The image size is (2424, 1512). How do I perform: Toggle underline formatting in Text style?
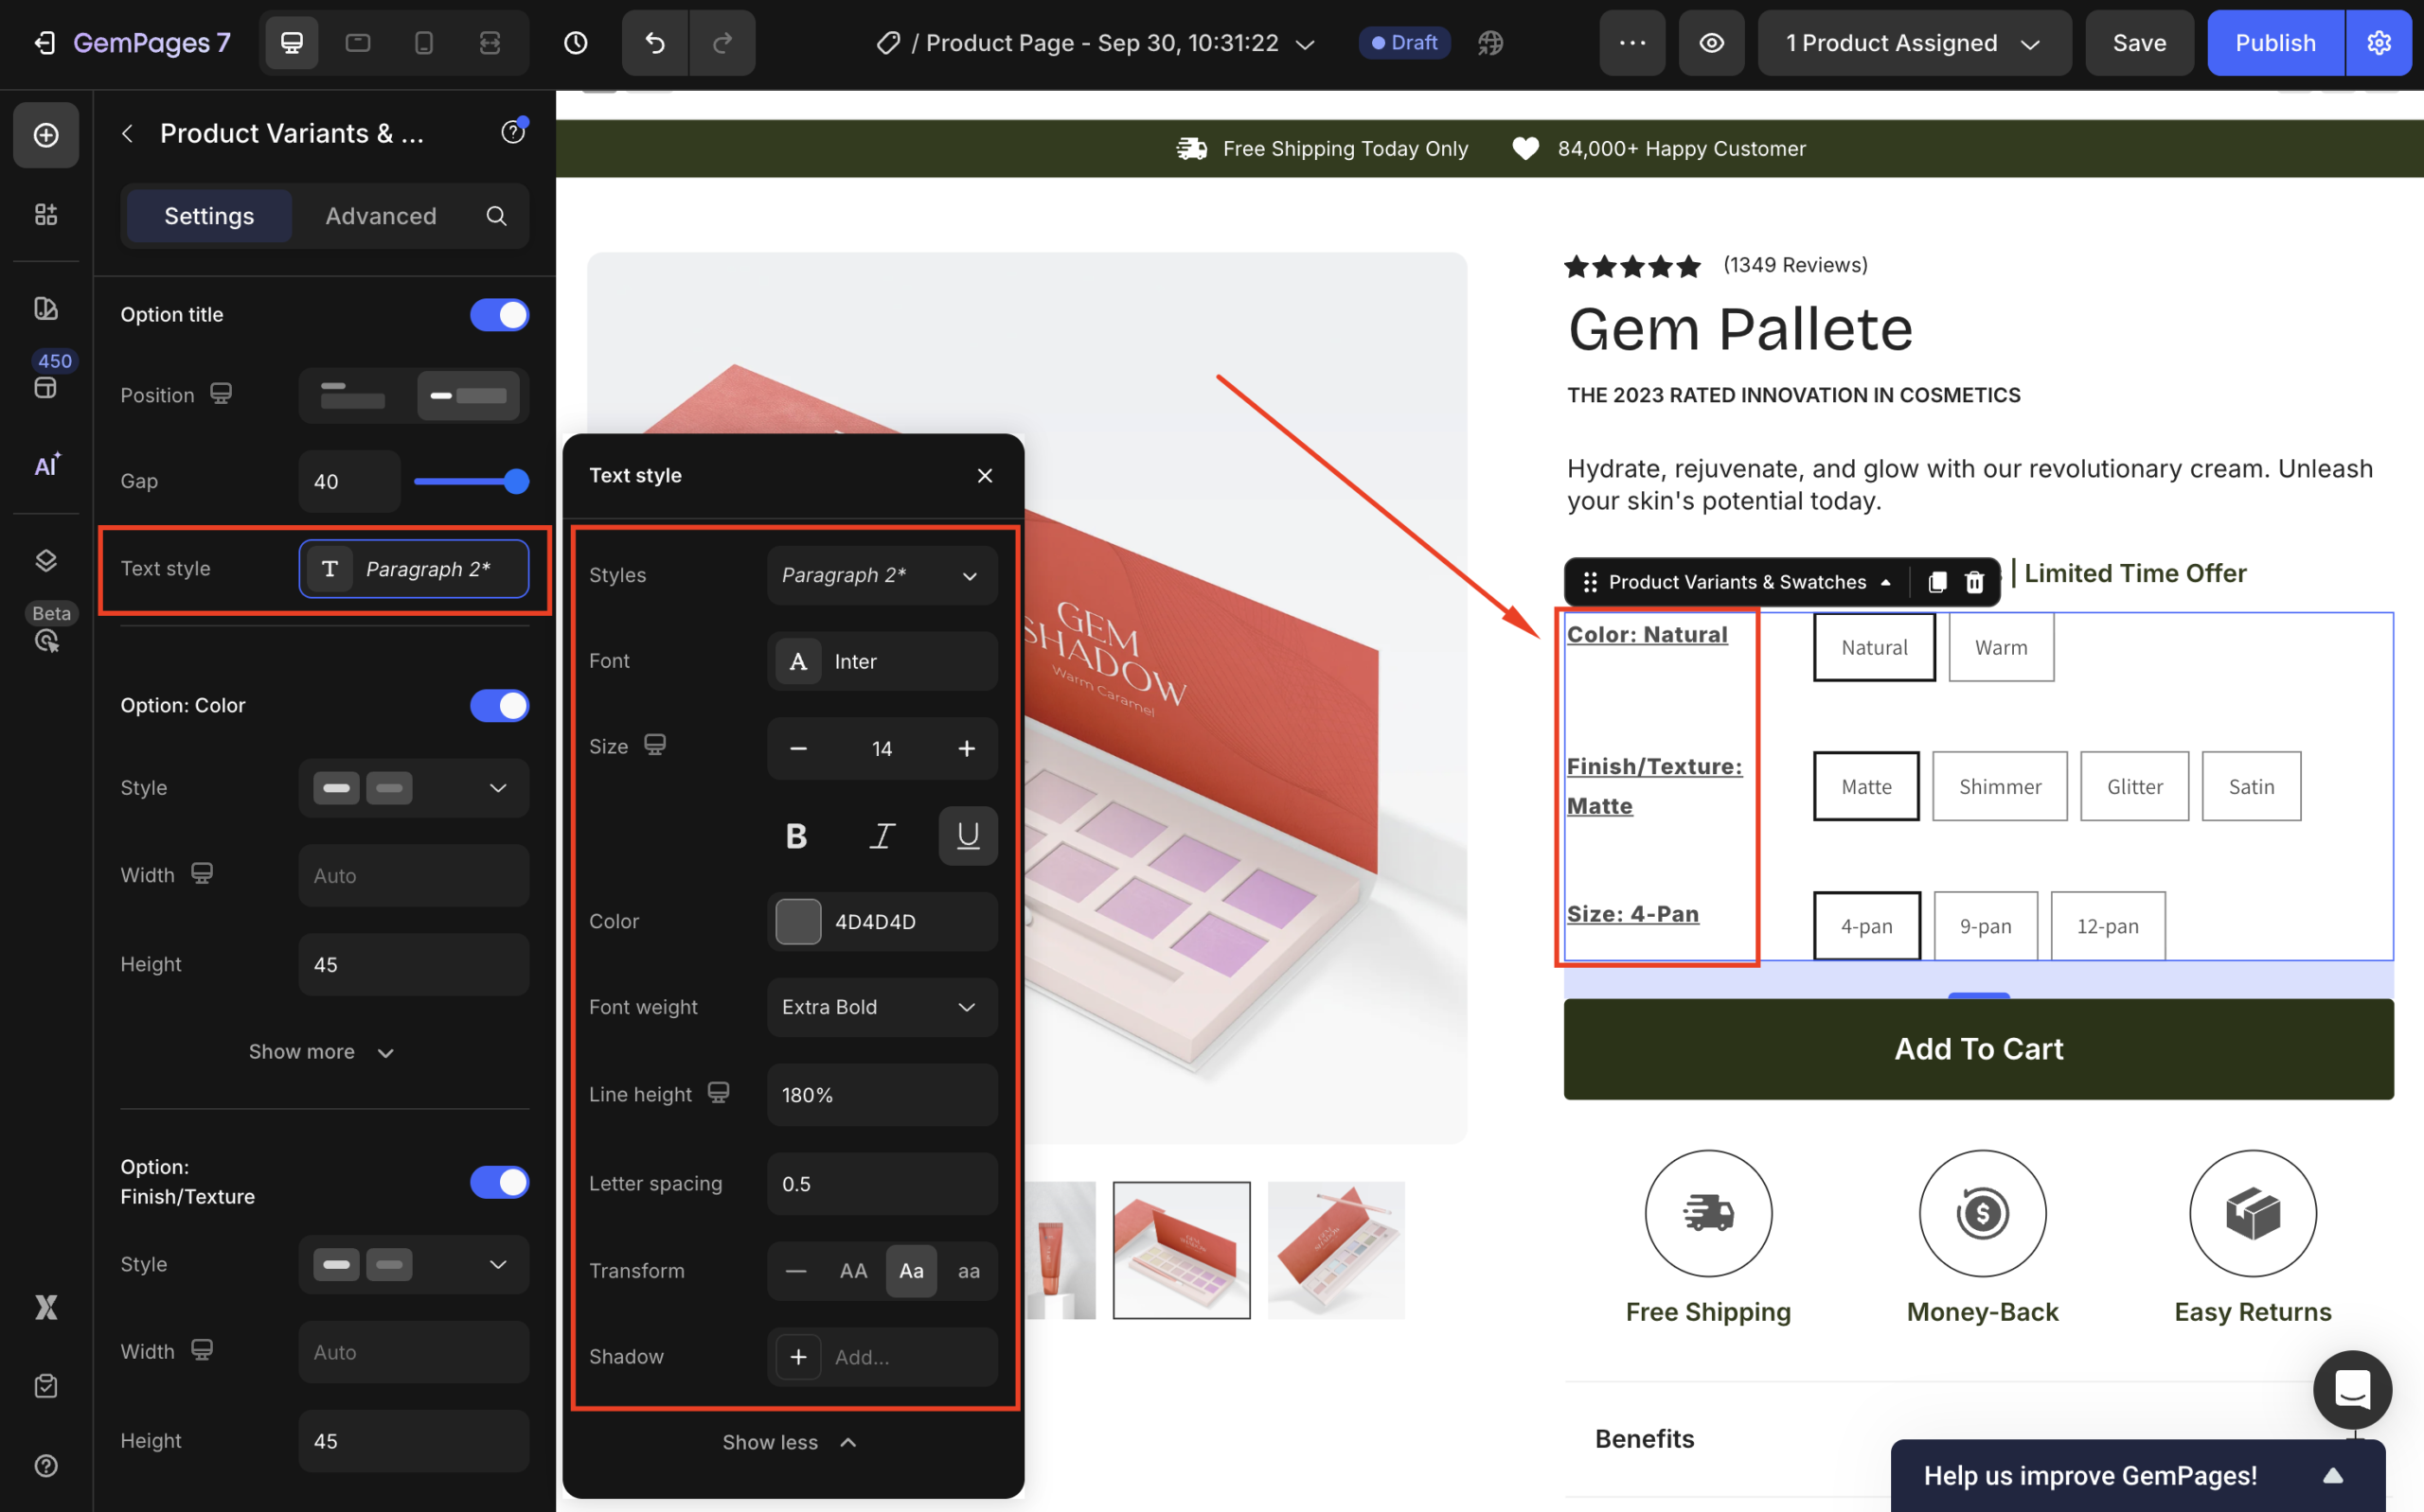pos(967,835)
